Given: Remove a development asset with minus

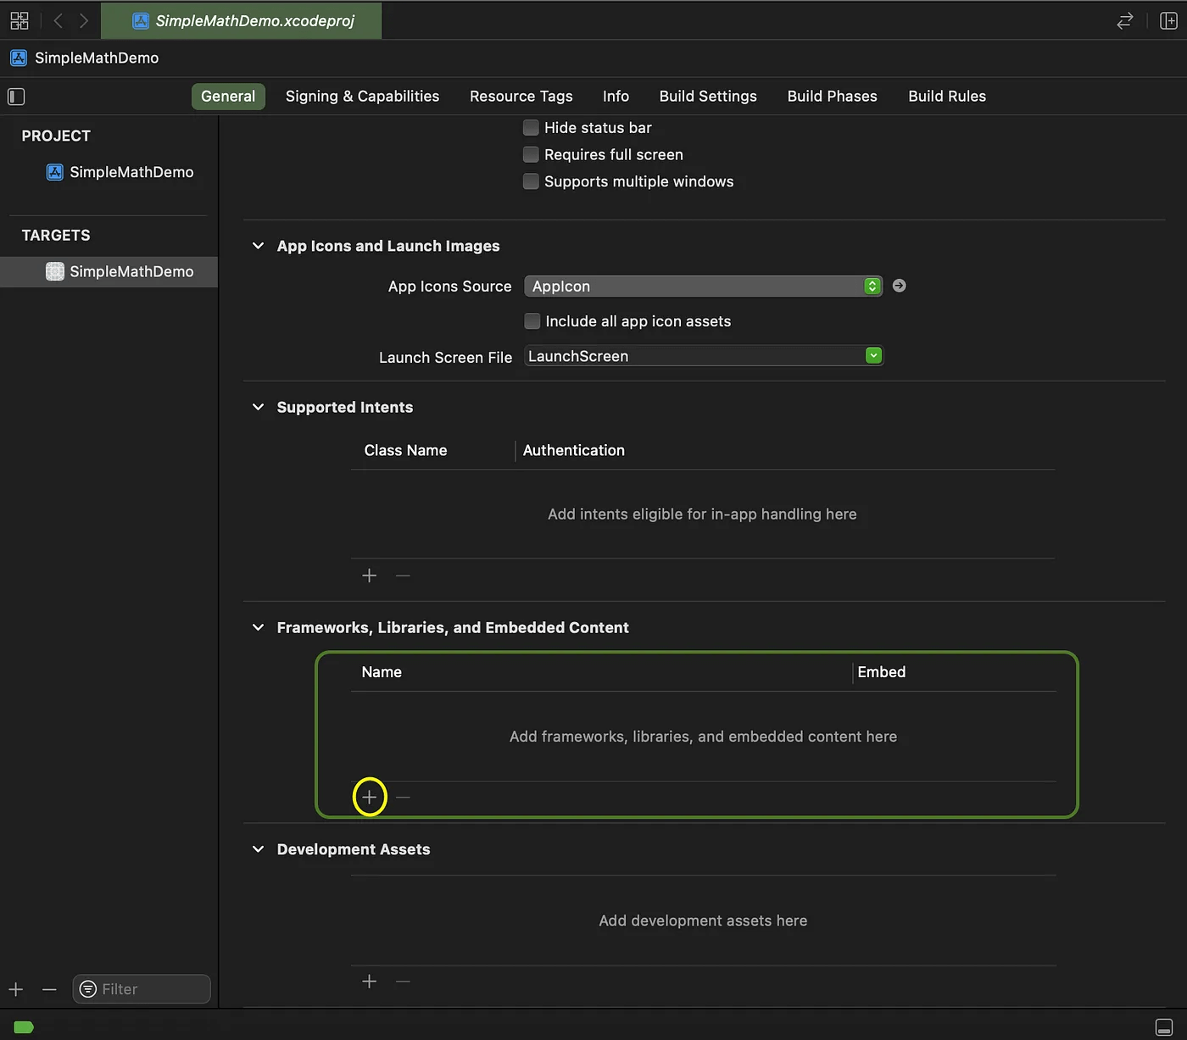Looking at the screenshot, I should click(x=403, y=982).
